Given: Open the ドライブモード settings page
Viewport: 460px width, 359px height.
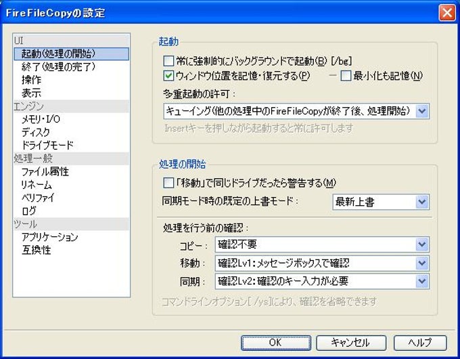Looking at the screenshot, I should coord(71,145).
